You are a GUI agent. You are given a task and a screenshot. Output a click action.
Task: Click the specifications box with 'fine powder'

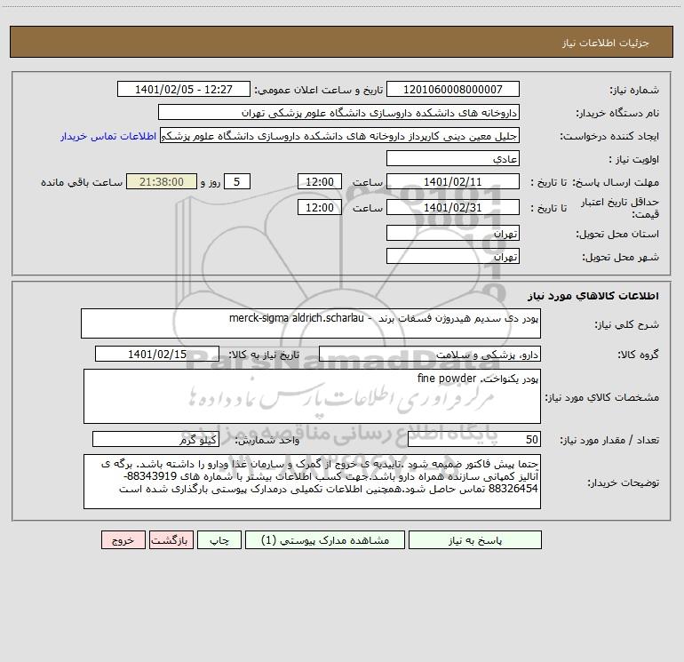coord(312,396)
